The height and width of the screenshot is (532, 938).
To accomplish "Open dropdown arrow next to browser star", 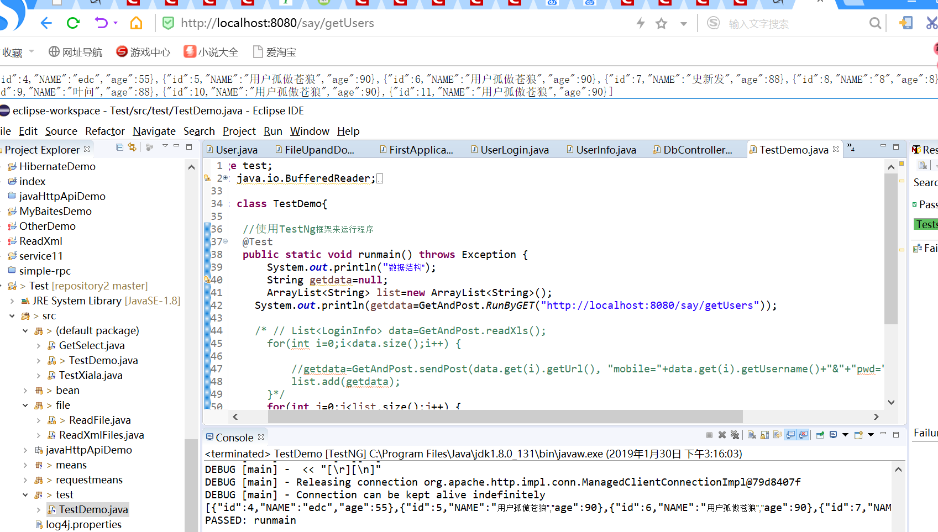I will pyautogui.click(x=684, y=24).
